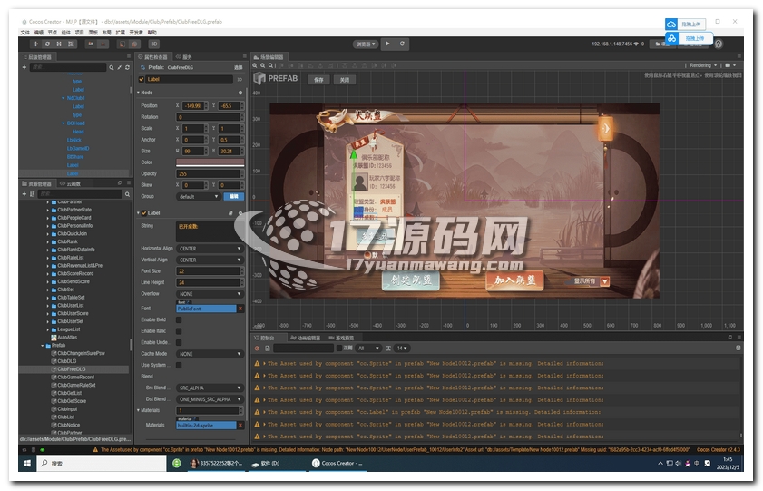This screenshot has height=491, width=763.
Task: Enable the Bold checkbox
Action: 179,319
